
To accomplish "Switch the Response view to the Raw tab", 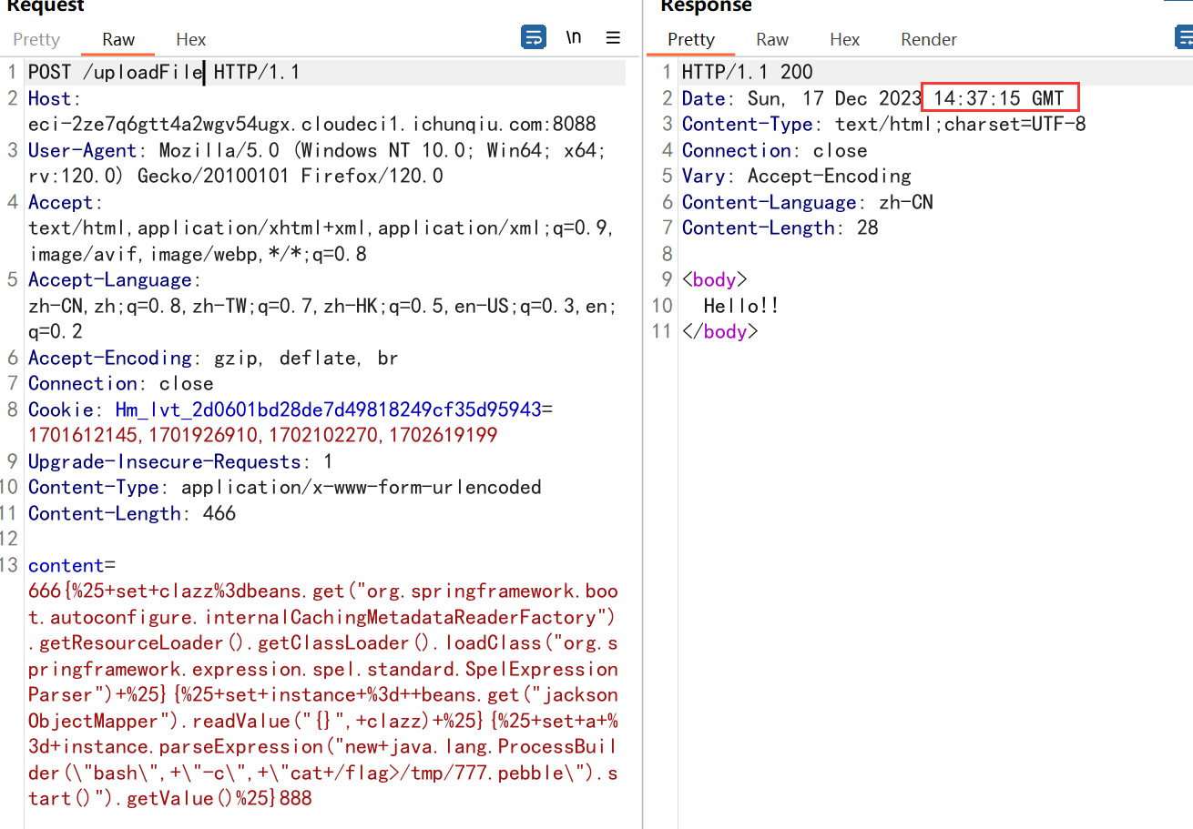I will [772, 39].
